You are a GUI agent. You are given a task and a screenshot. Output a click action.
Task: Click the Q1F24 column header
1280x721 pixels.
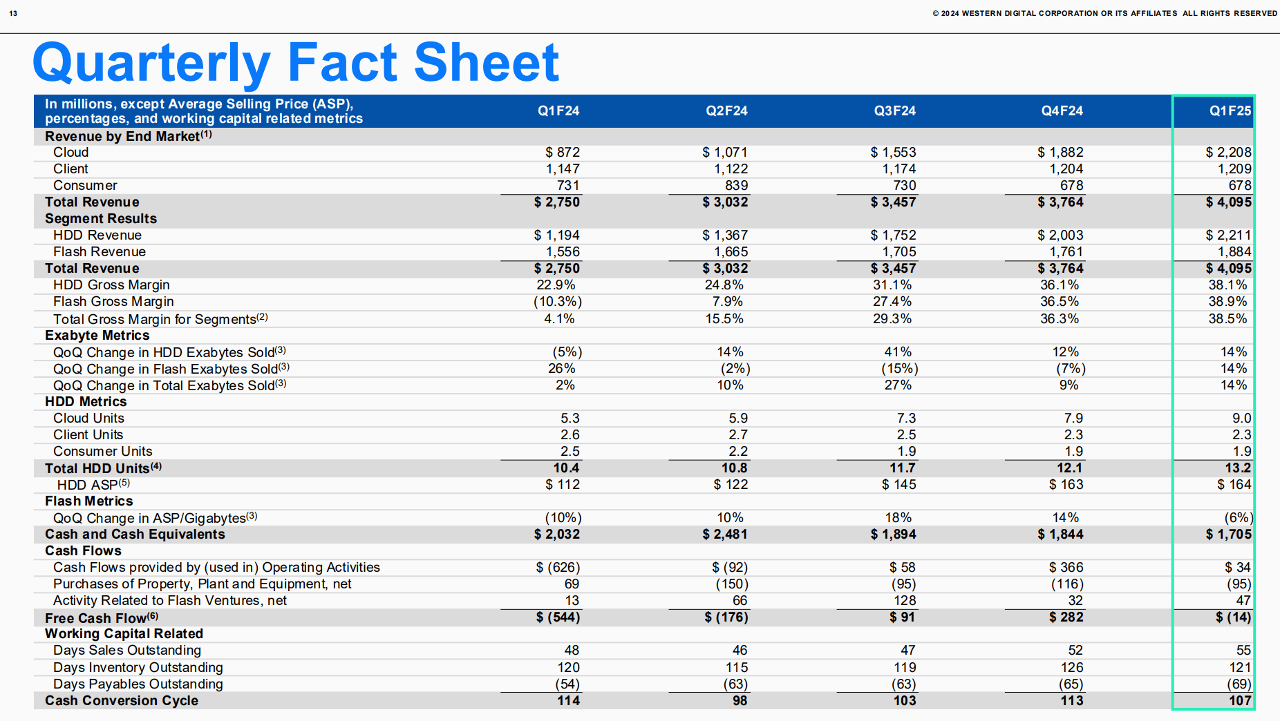[558, 111]
